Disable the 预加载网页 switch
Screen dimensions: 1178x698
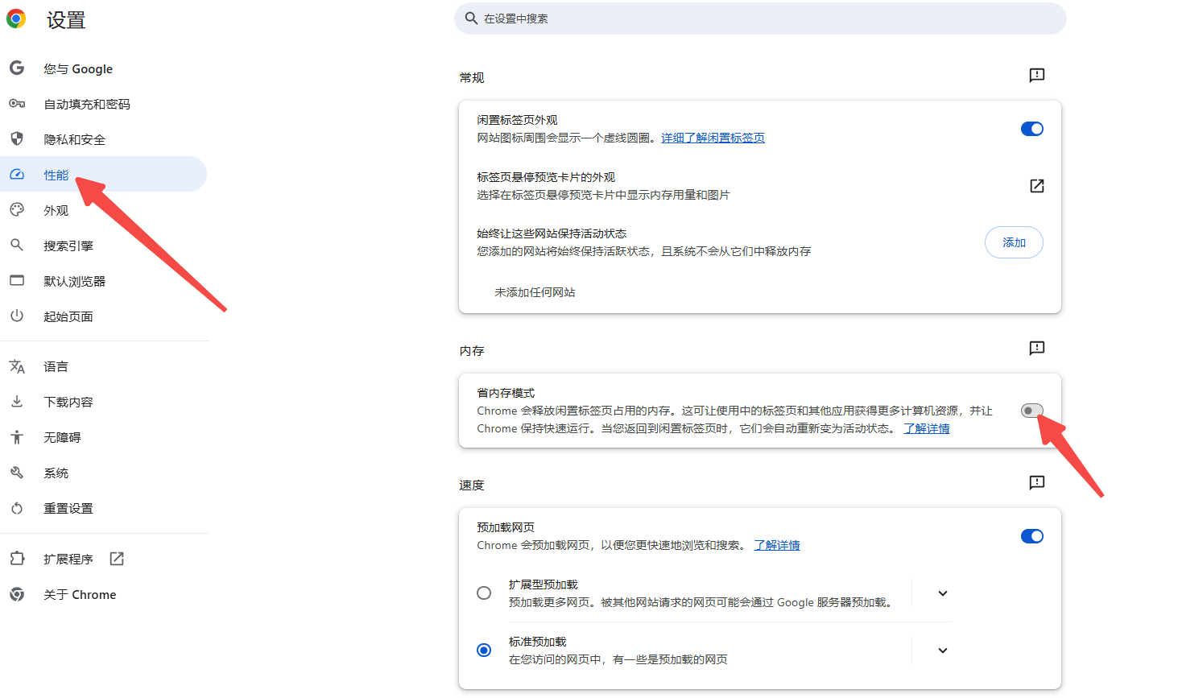pos(1032,536)
